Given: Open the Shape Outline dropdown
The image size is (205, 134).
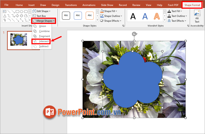Looking at the screenshot, I should [111, 16].
